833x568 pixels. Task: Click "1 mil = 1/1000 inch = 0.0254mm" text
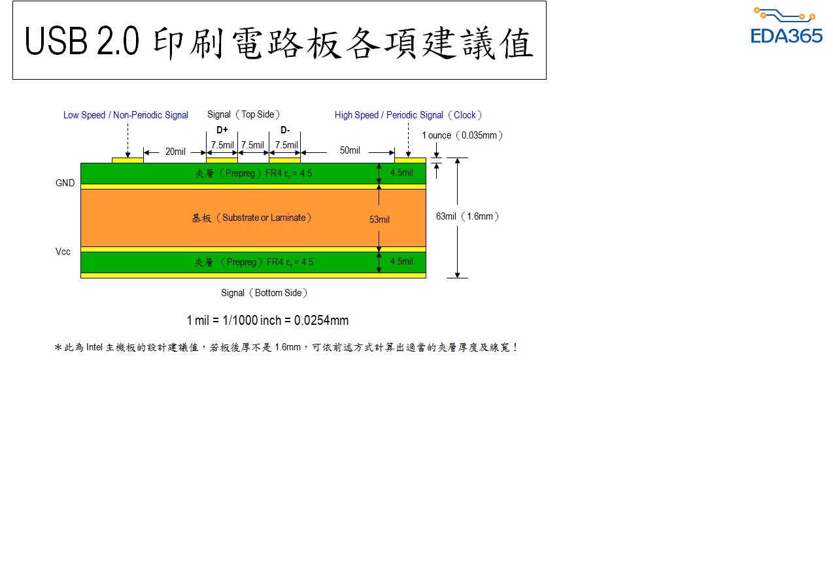pos(267,320)
